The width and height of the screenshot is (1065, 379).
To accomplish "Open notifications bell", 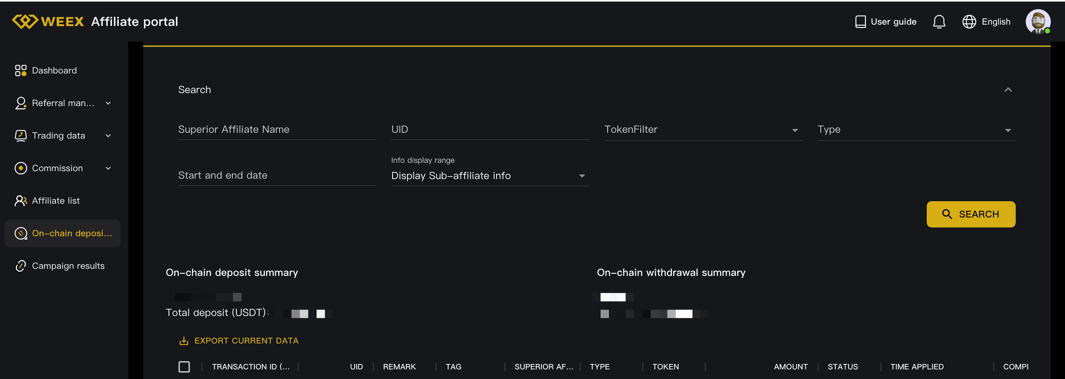I will [x=939, y=22].
